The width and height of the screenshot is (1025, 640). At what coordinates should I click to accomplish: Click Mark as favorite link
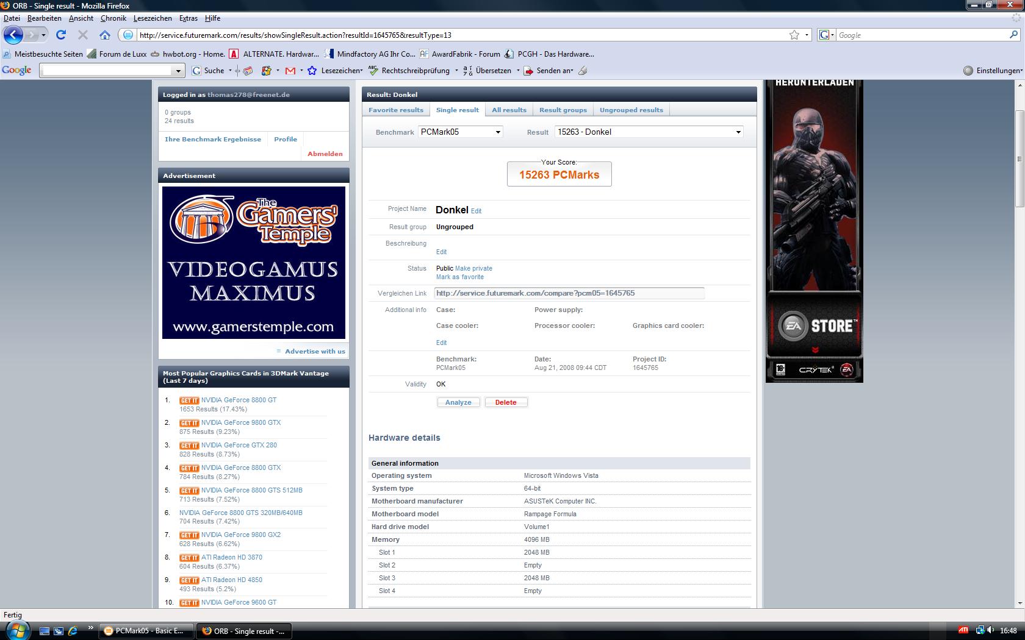coord(460,277)
